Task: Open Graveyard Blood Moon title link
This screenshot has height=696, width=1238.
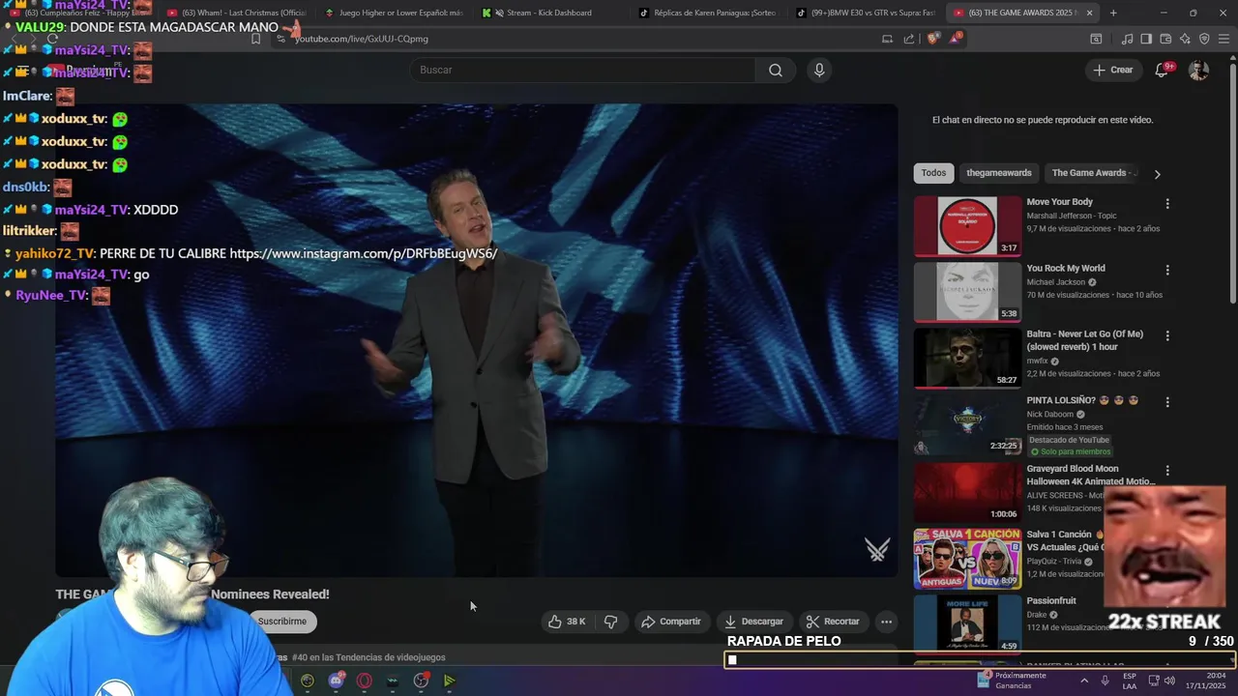Action: (1091, 475)
